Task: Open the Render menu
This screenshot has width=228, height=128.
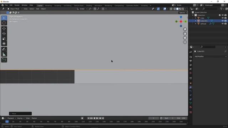Action: [x=17, y=5]
